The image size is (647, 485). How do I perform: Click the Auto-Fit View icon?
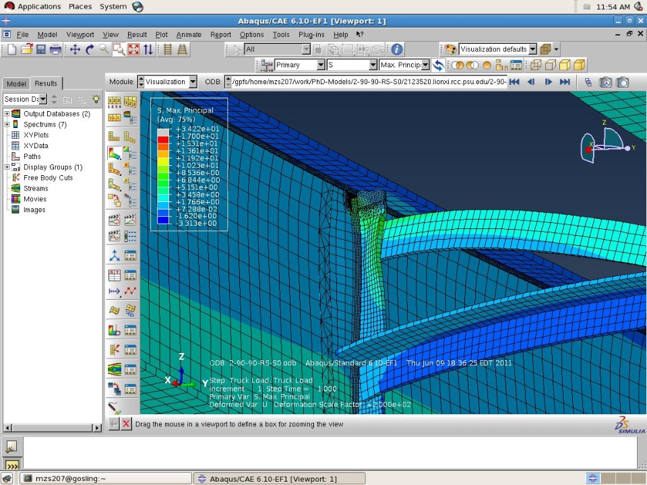click(133, 49)
